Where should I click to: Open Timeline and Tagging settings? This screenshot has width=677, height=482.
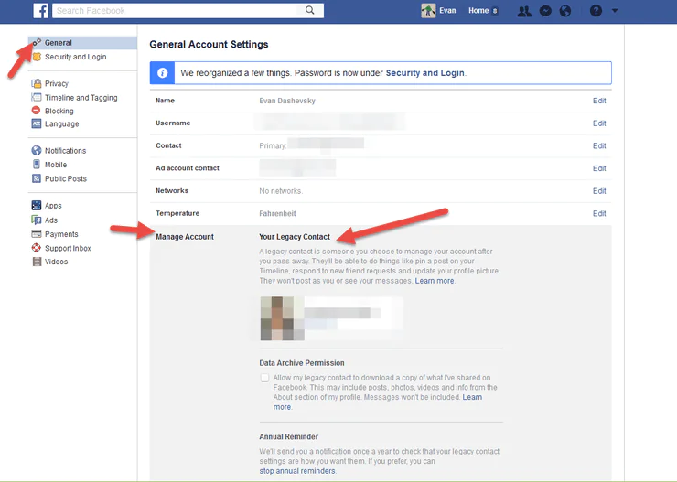[81, 98]
